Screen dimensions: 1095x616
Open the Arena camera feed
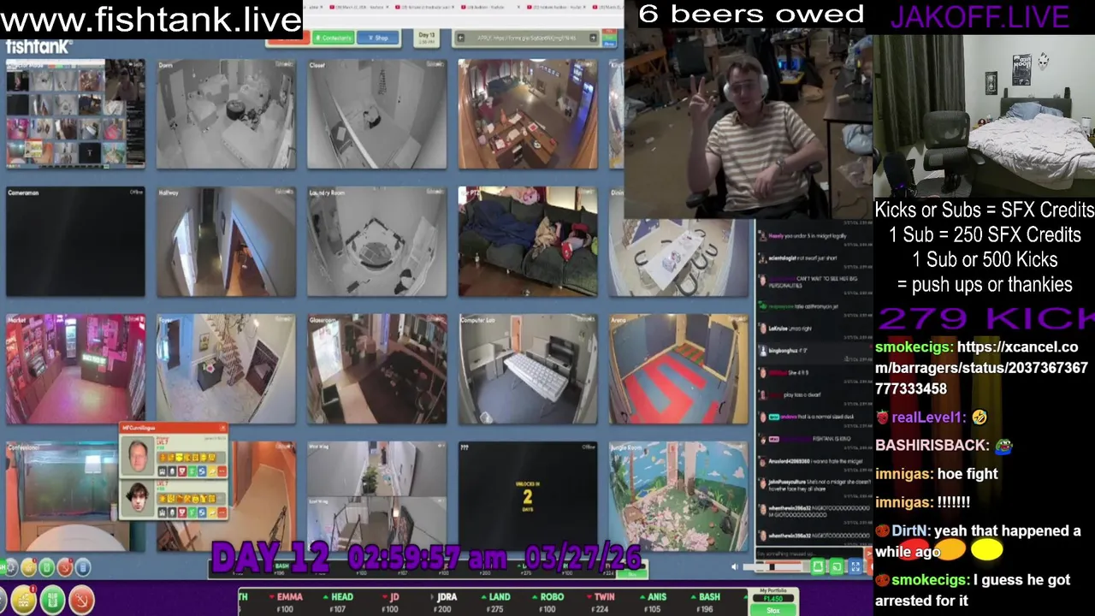[678, 369]
